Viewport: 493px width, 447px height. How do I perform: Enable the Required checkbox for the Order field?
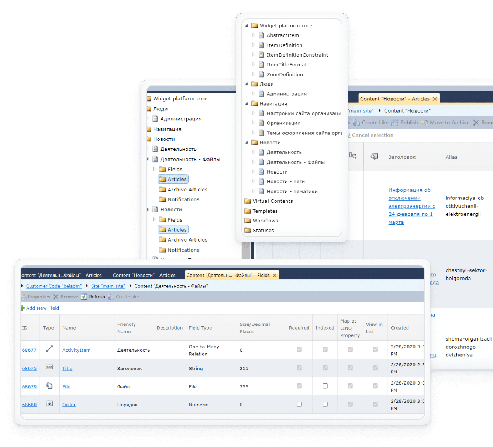point(299,404)
